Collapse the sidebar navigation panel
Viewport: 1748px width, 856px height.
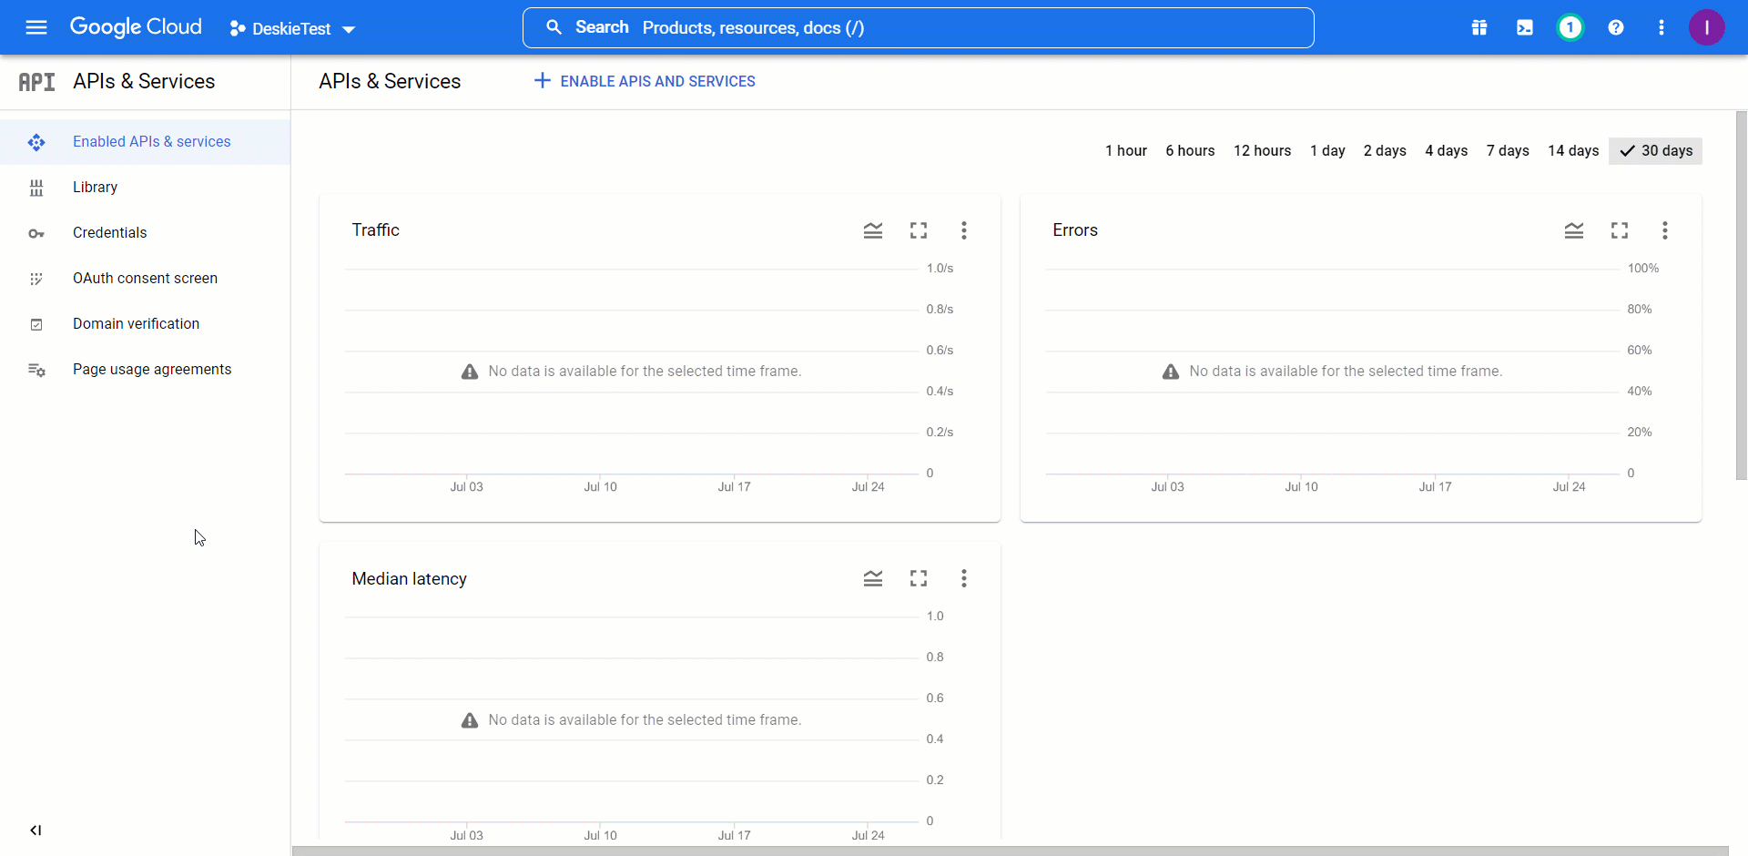[x=36, y=830]
